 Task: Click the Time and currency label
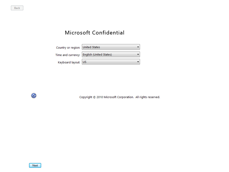tap(68, 55)
